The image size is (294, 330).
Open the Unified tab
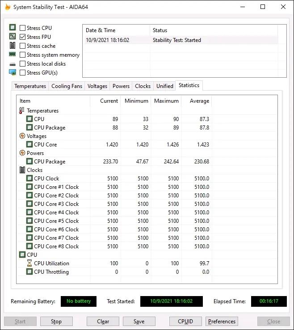click(165, 86)
